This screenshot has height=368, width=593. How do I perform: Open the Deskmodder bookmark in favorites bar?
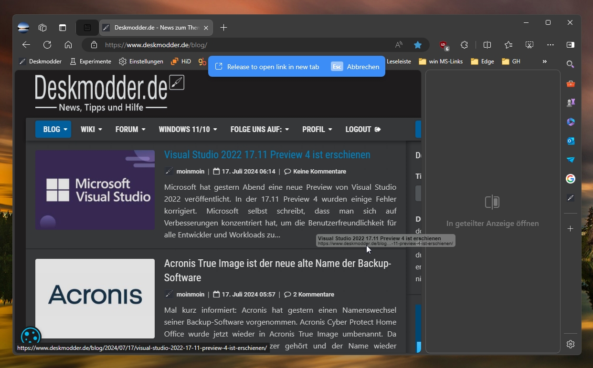tap(40, 61)
